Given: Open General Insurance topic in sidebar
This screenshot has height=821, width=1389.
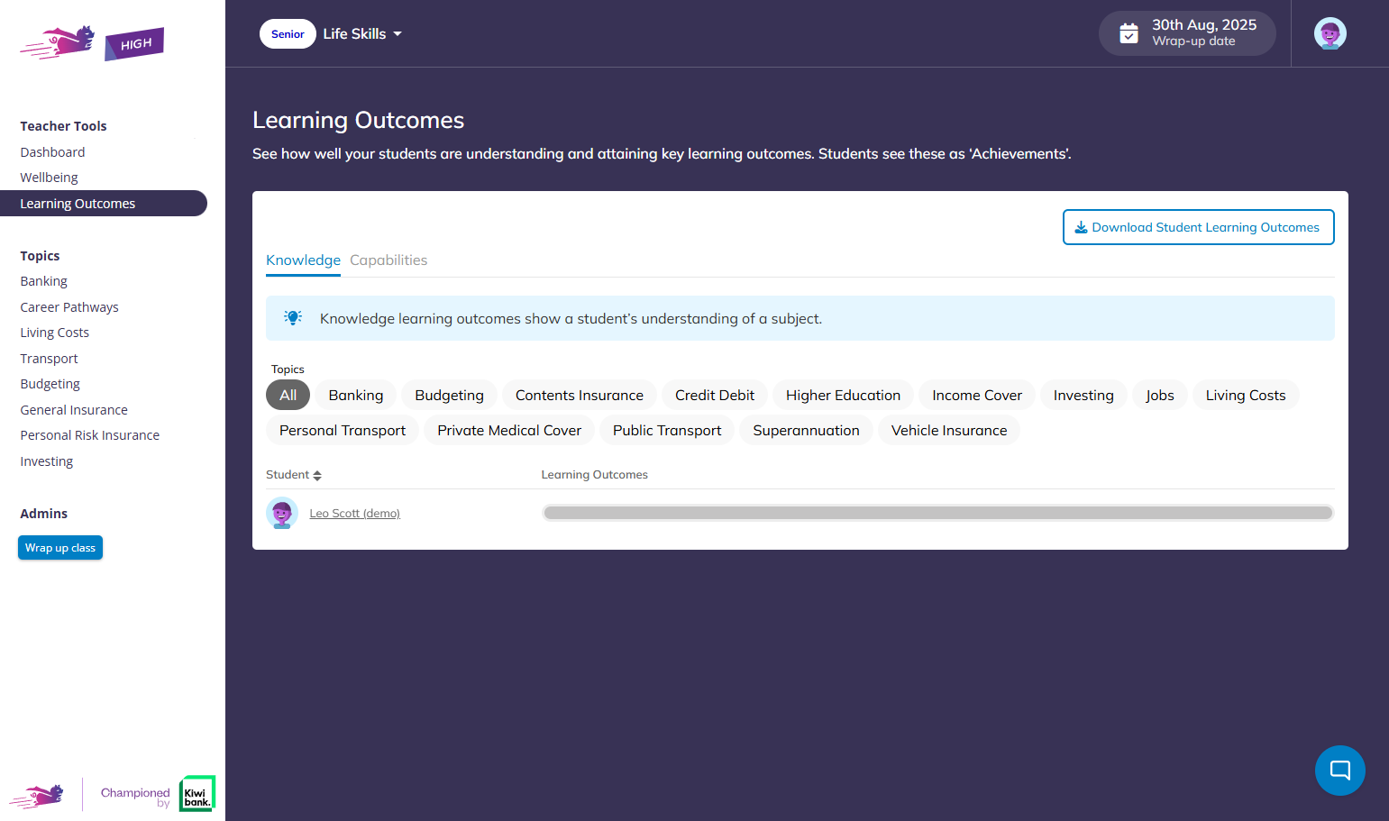Looking at the screenshot, I should 74,410.
